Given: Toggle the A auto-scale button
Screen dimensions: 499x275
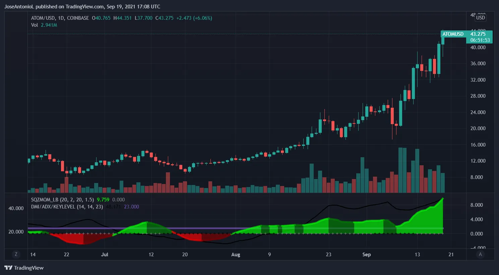Looking at the screenshot, I should tap(480, 254).
